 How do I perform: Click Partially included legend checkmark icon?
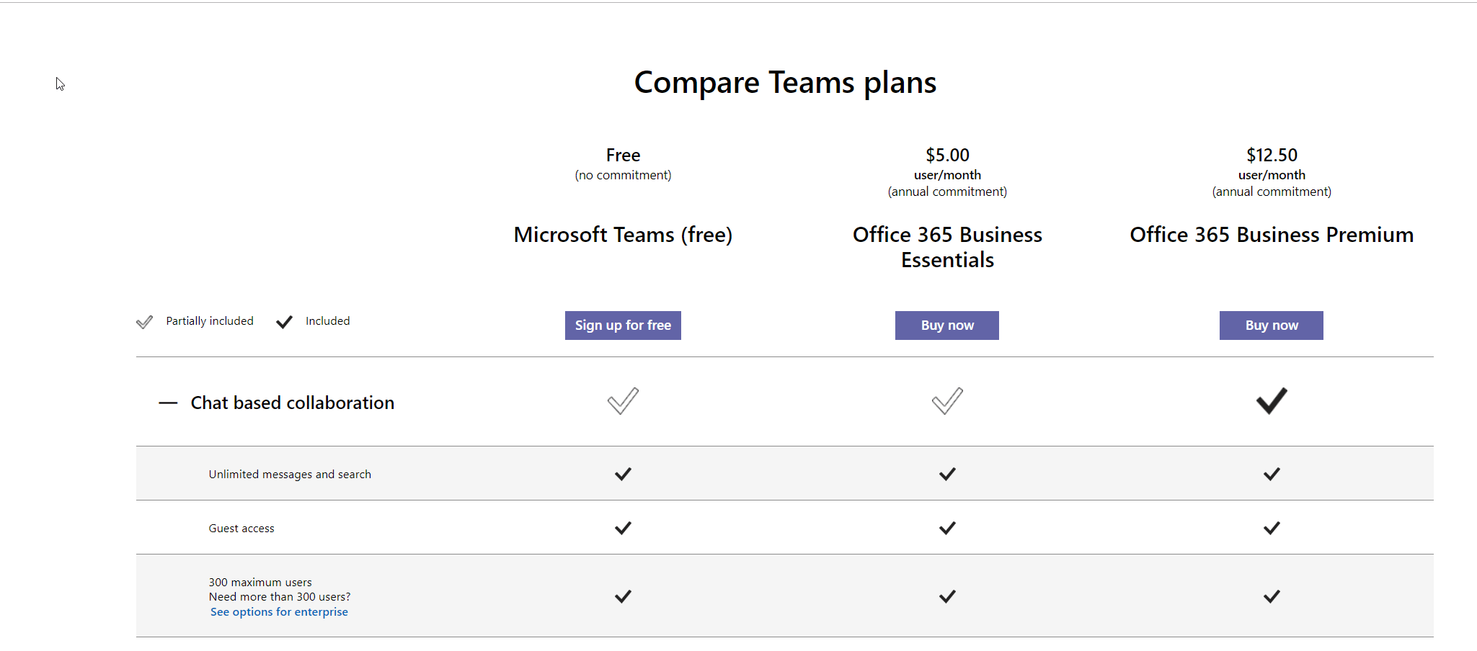145,322
